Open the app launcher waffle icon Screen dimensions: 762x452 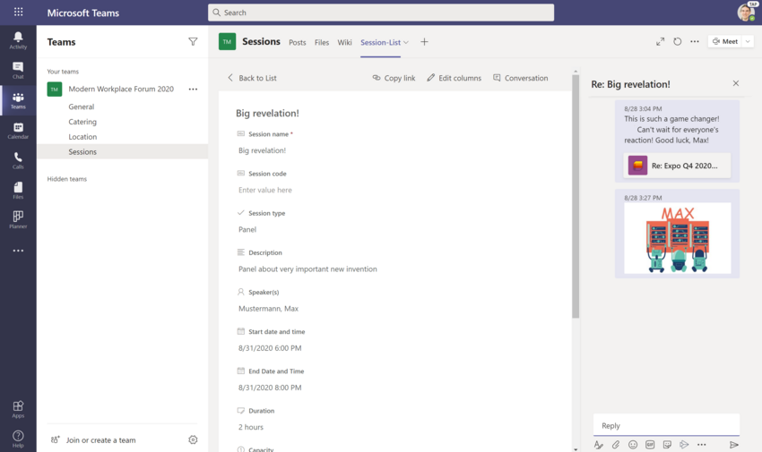(x=19, y=13)
